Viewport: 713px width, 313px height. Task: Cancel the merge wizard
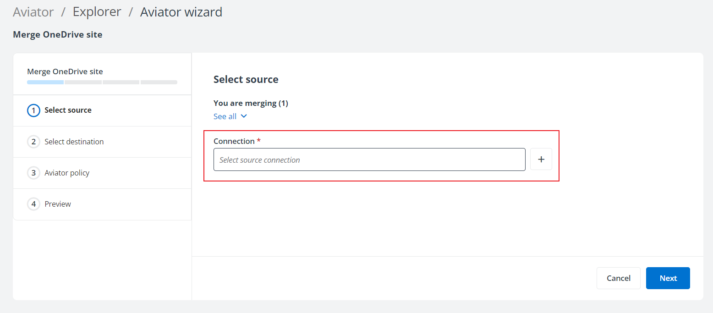click(618, 278)
